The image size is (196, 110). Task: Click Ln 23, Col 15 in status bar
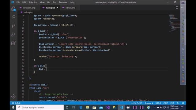pyautogui.click(x=136, y=103)
